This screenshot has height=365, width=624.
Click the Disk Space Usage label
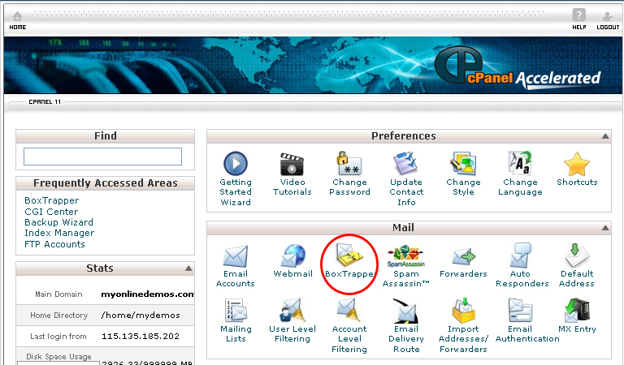pyautogui.click(x=58, y=357)
